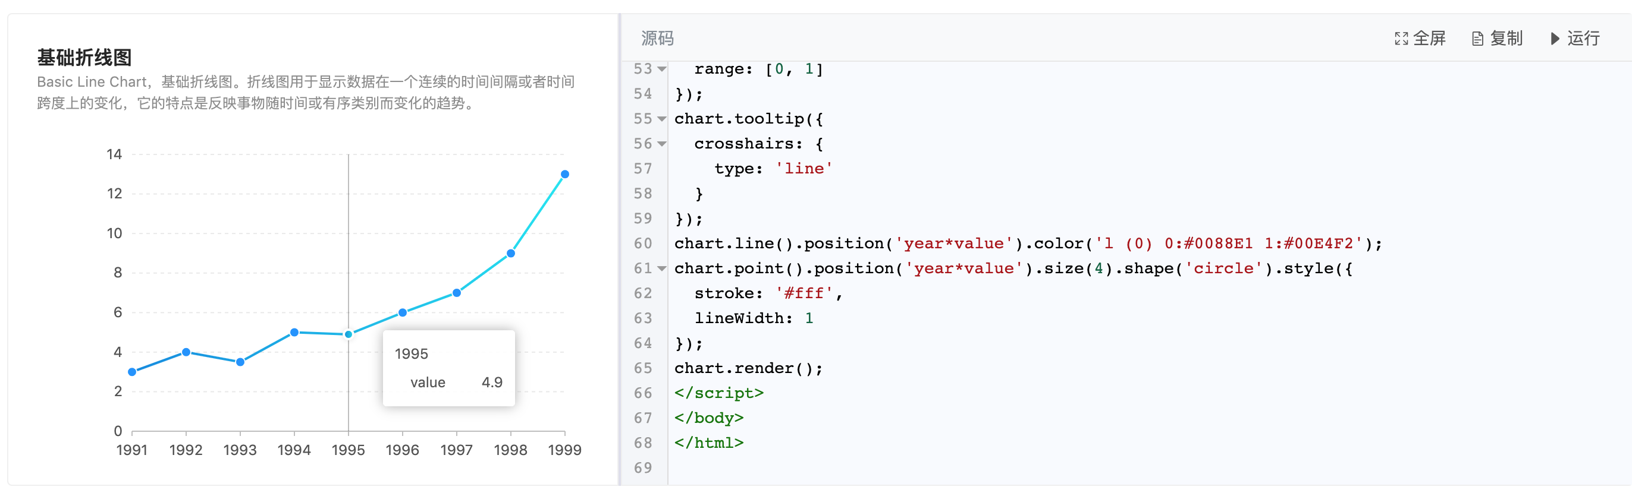Image resolution: width=1632 pixels, height=493 pixels.
Task: Collapse the chart.point style block at line 61
Action: pyautogui.click(x=661, y=268)
